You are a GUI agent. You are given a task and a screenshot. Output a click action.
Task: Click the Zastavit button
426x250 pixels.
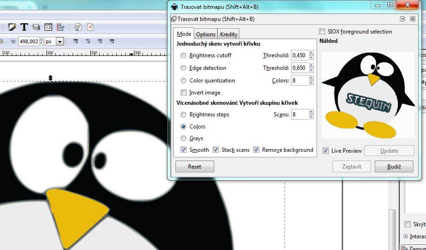pyautogui.click(x=352, y=166)
